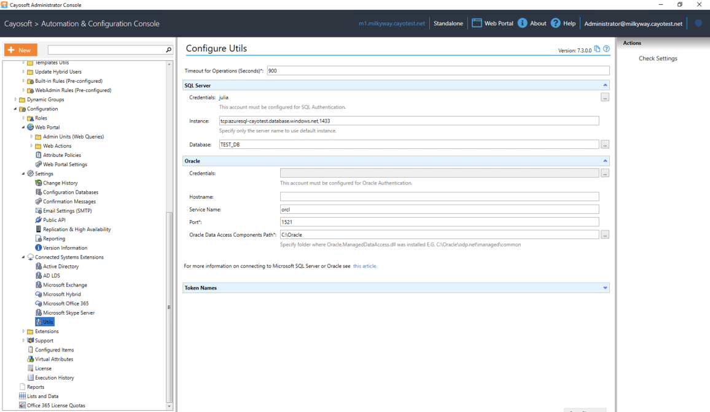The image size is (710, 412).
Task: Click the search magnifier icon in tree panel
Action: pos(169,50)
